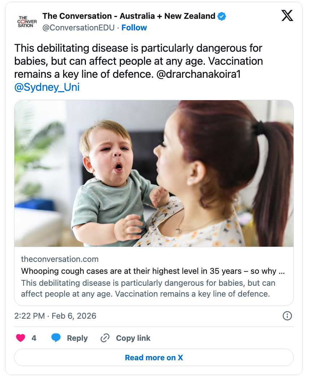Click the chain link icon
This screenshot has height=378, width=309.
[105, 338]
